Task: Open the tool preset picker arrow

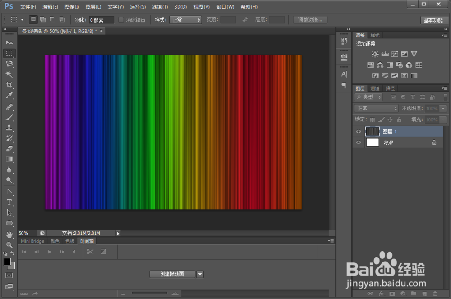Action: pyautogui.click(x=22, y=20)
